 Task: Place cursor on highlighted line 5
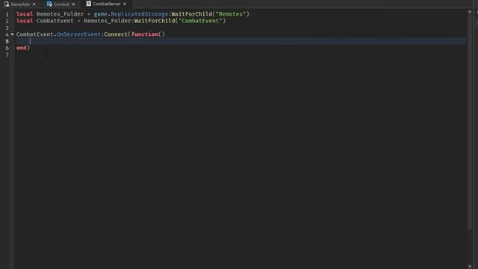click(240, 41)
